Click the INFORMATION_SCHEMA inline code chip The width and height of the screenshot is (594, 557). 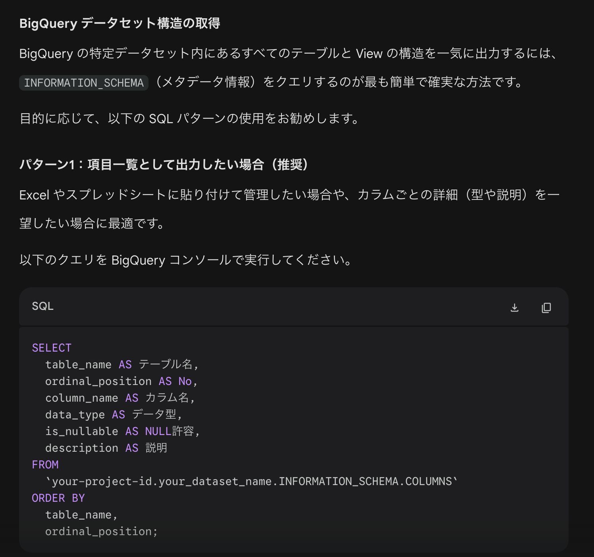point(84,83)
